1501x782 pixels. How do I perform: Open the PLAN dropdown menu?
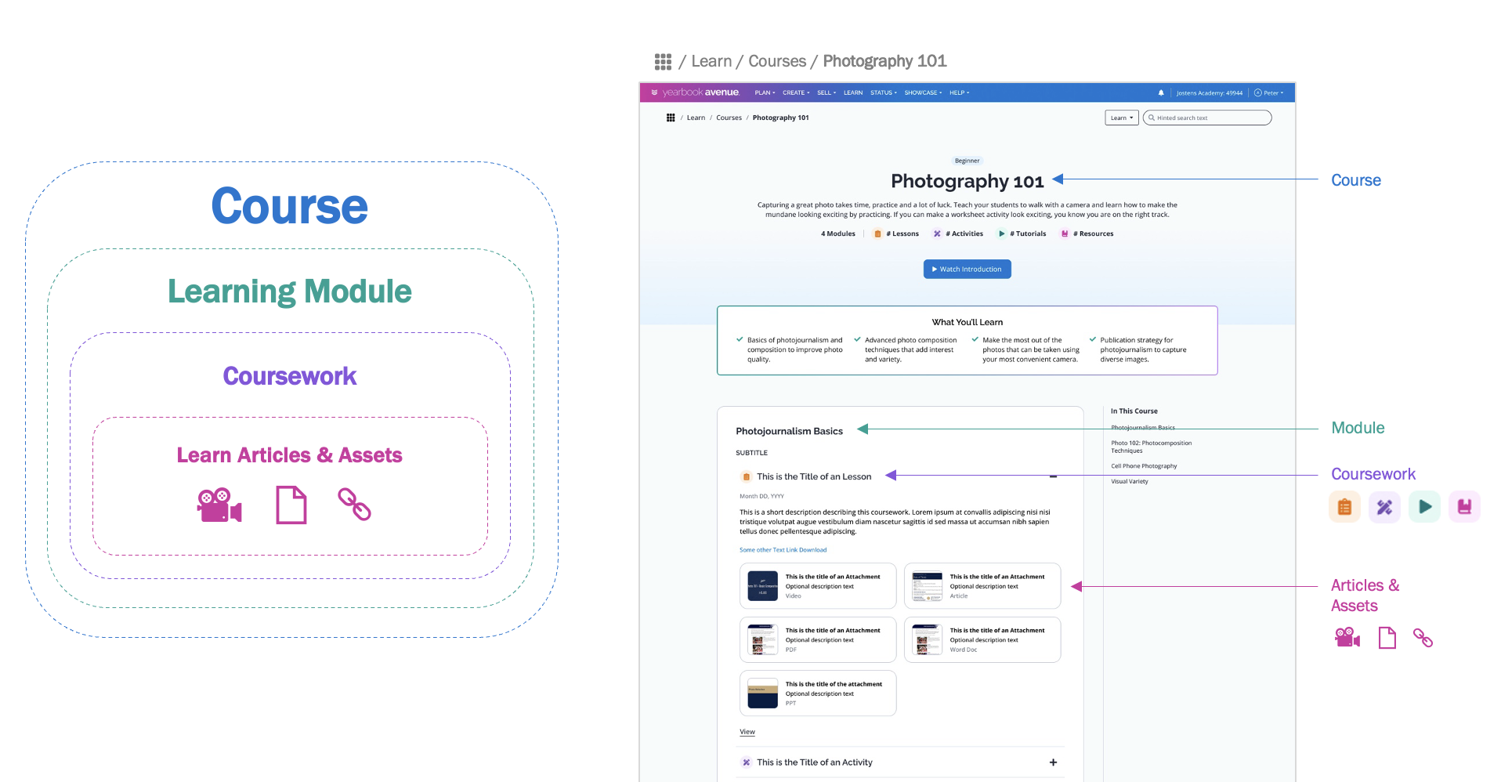(765, 92)
